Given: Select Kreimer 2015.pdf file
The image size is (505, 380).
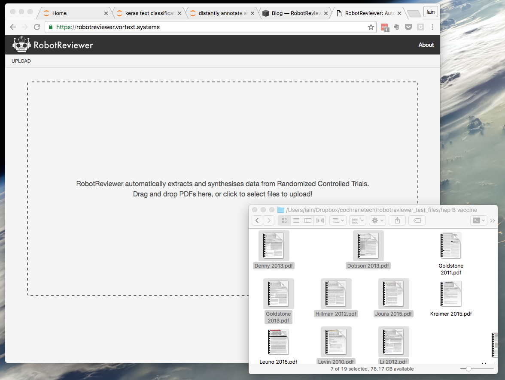Looking at the screenshot, I should pyautogui.click(x=450, y=298).
